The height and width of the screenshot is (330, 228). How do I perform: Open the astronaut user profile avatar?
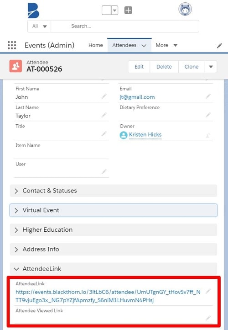coord(185,9)
